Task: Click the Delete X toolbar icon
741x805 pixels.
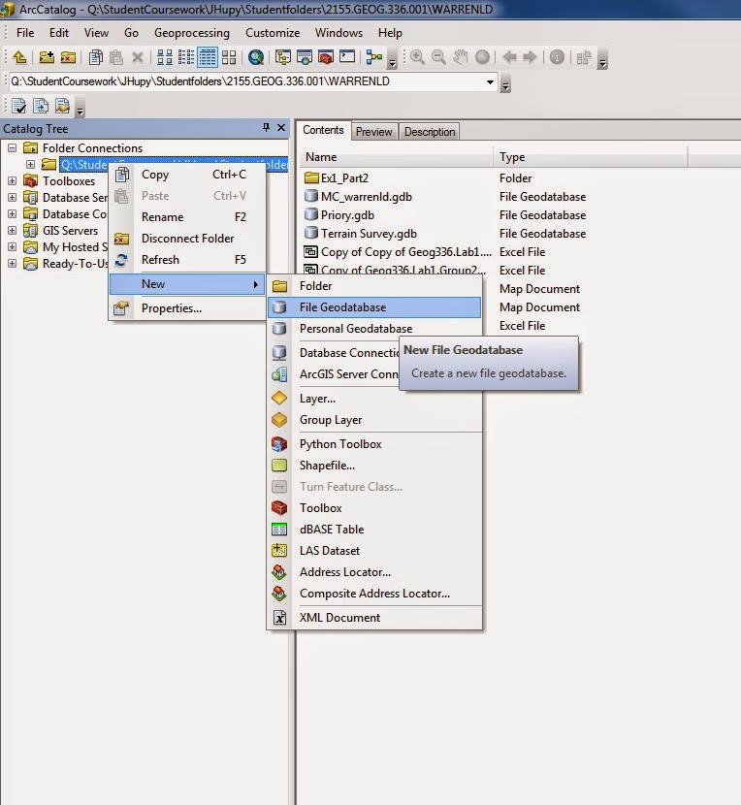Action: pyautogui.click(x=137, y=57)
